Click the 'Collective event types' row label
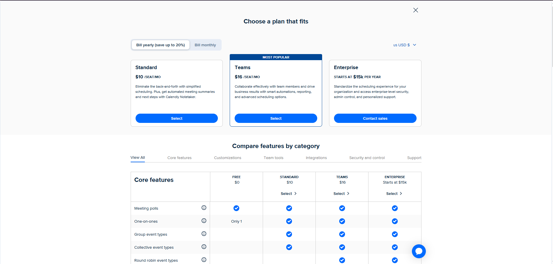The image size is (553, 264). [x=154, y=247]
